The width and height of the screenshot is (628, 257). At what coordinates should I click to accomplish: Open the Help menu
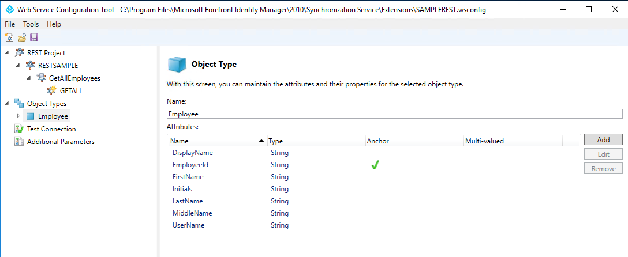coord(54,24)
